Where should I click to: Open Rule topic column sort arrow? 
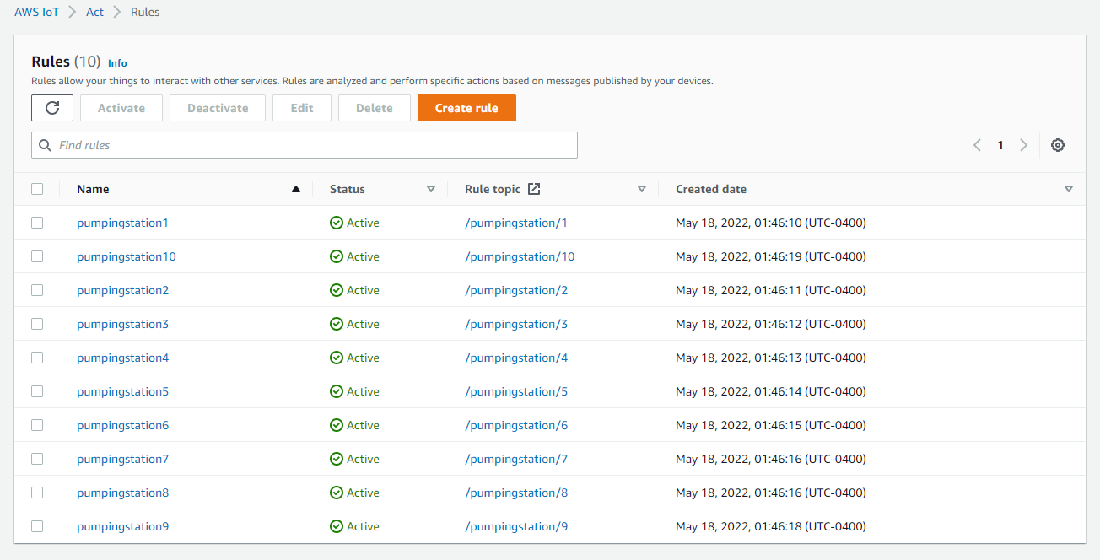pyautogui.click(x=642, y=189)
